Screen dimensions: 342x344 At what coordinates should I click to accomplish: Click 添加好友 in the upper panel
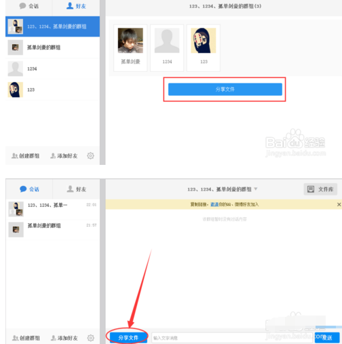64,155
